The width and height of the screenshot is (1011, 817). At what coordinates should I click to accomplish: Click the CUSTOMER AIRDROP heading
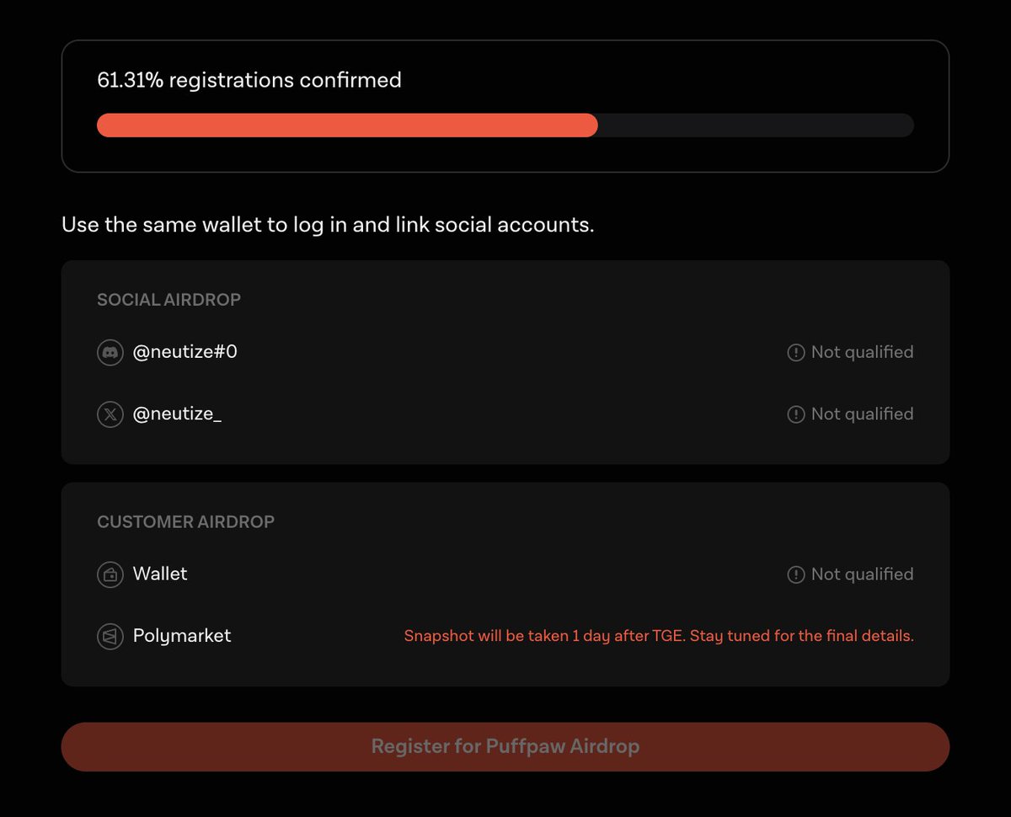point(186,522)
